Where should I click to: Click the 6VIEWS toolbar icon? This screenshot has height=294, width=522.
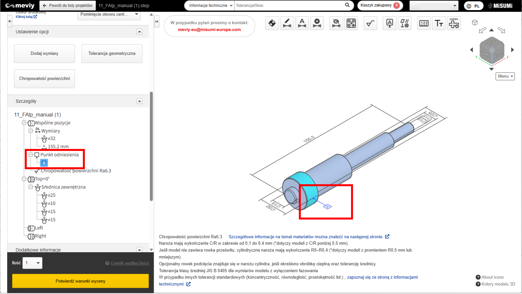pyautogui.click(x=454, y=23)
